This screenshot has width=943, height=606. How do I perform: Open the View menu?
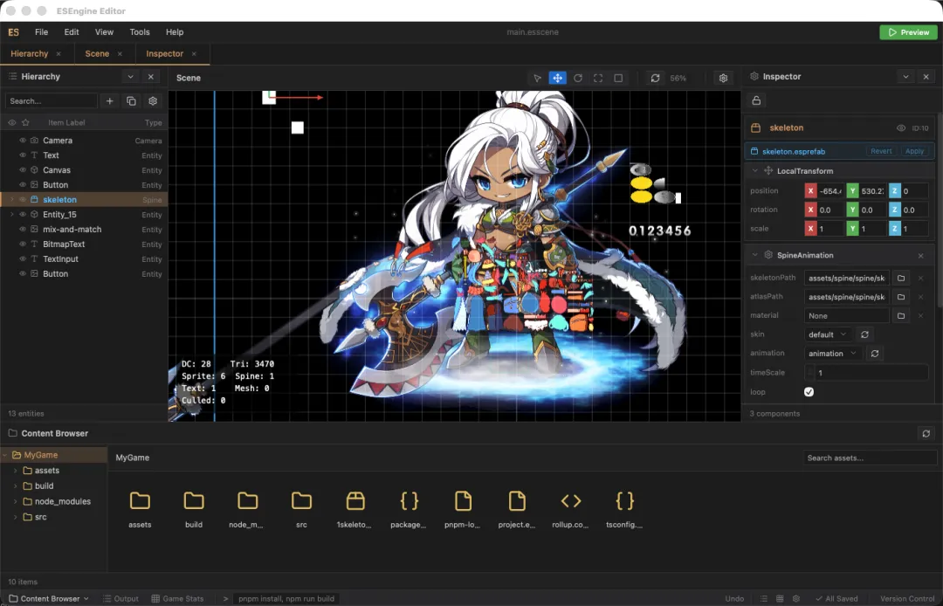point(104,32)
